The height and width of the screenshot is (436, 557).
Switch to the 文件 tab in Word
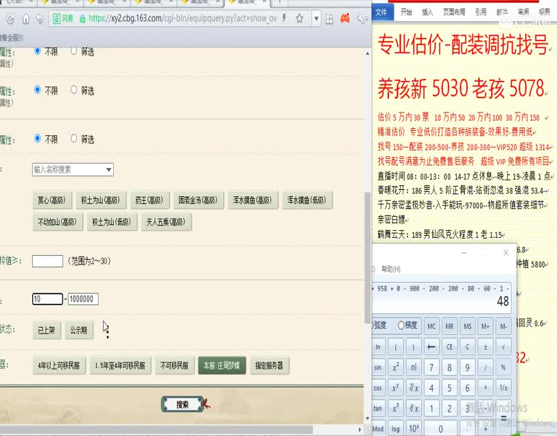(x=382, y=12)
